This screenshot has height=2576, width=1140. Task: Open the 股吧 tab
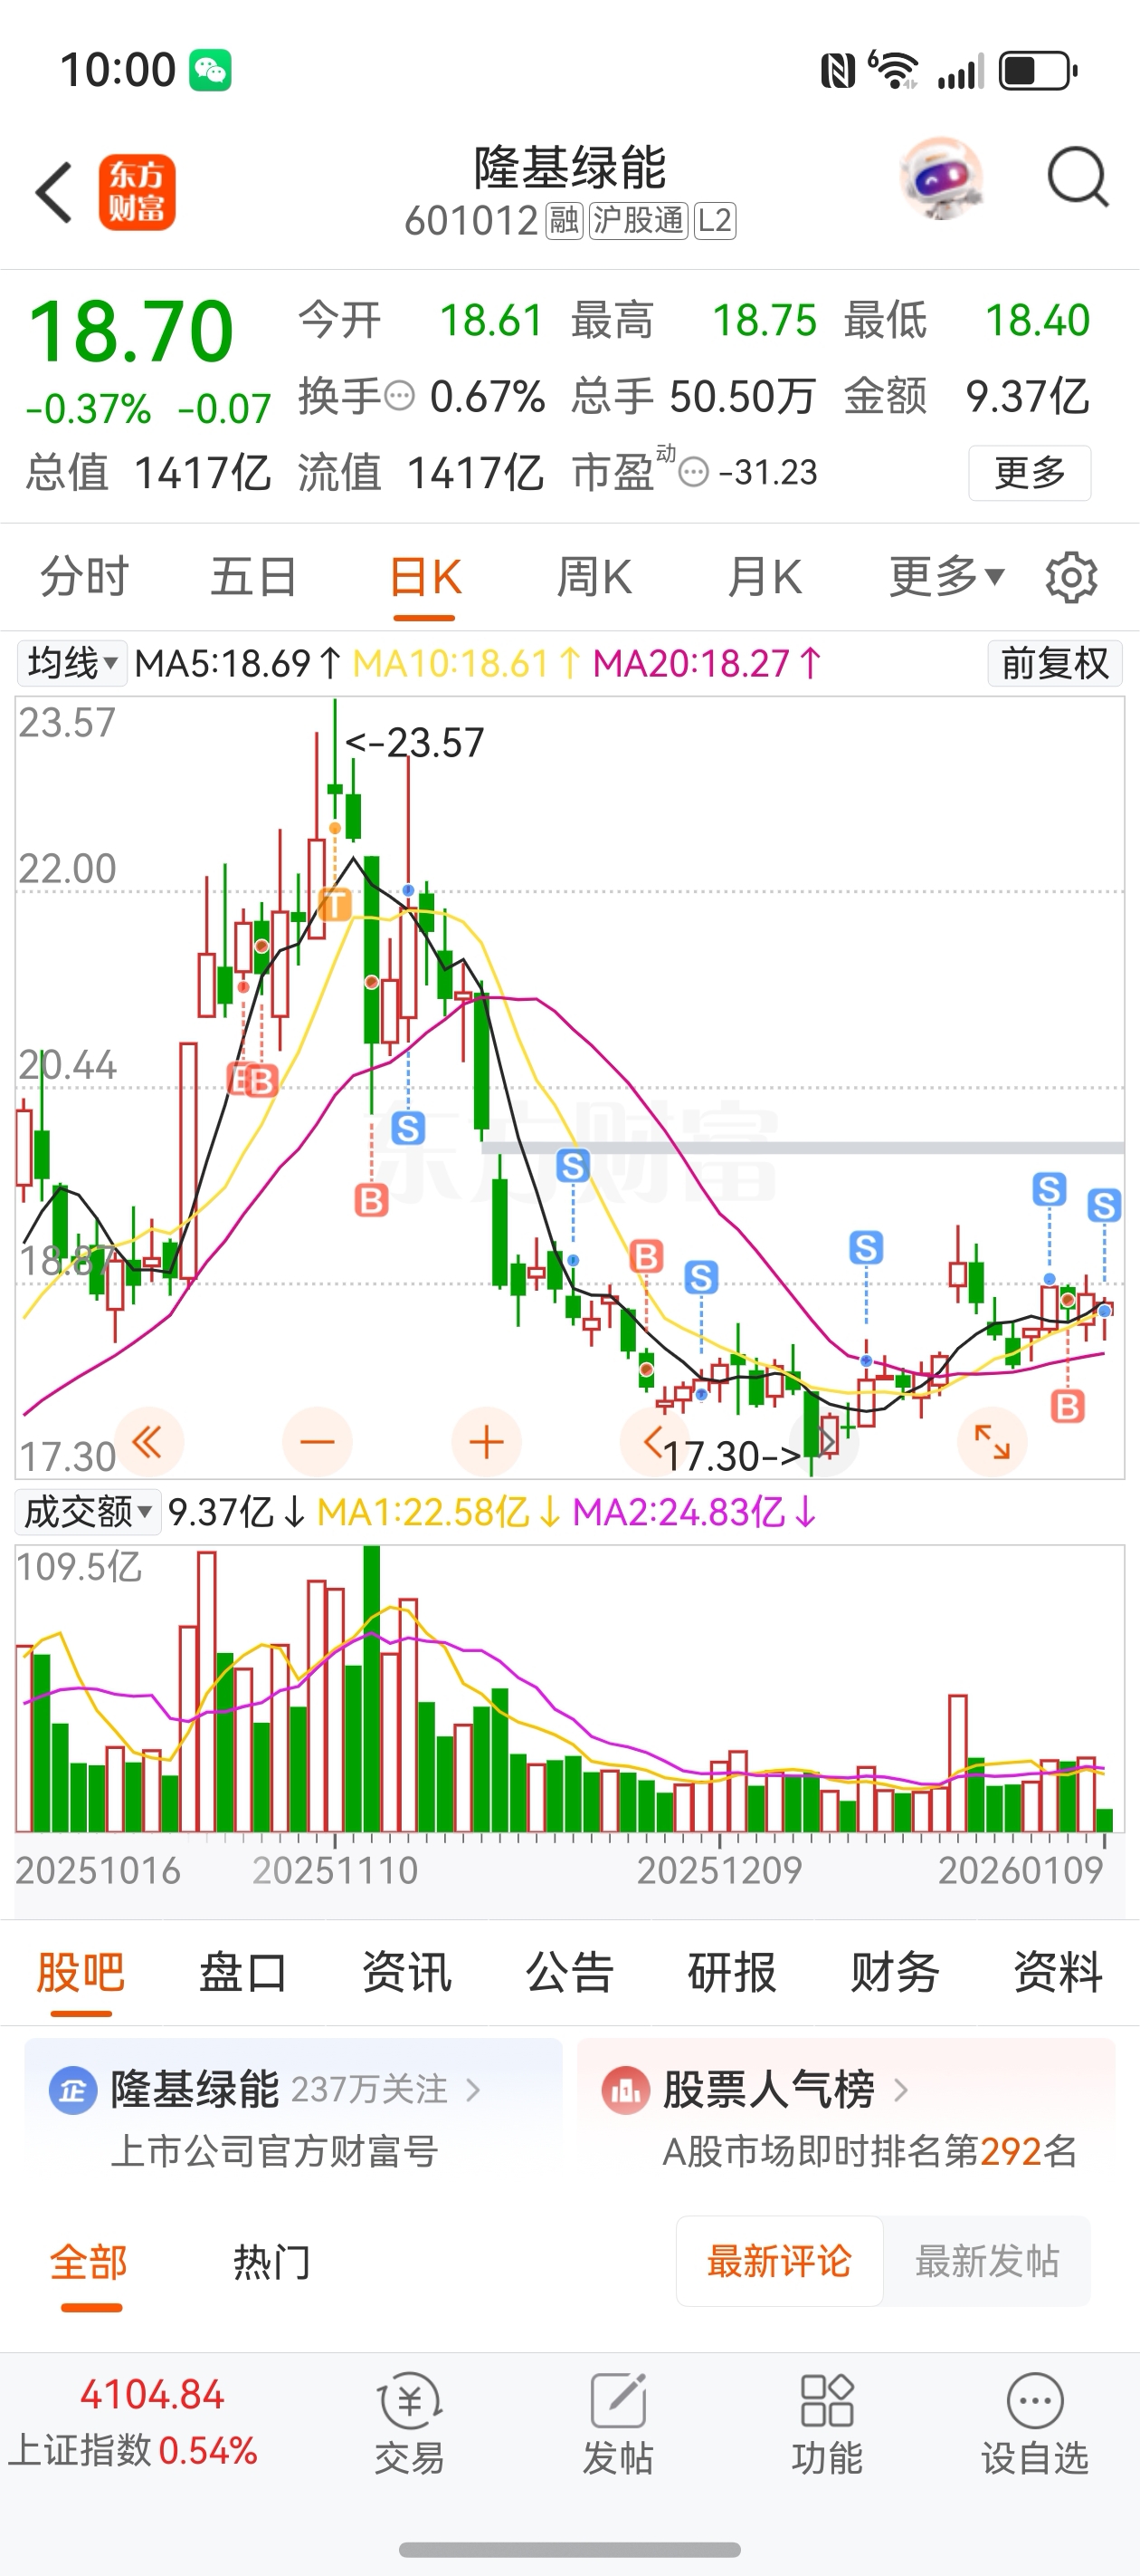click(x=81, y=1973)
